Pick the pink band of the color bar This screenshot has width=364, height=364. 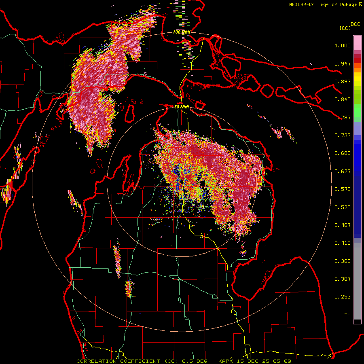(357, 43)
